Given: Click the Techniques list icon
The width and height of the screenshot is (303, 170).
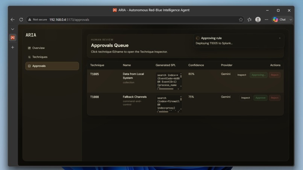Looking at the screenshot, I should 29,57.
